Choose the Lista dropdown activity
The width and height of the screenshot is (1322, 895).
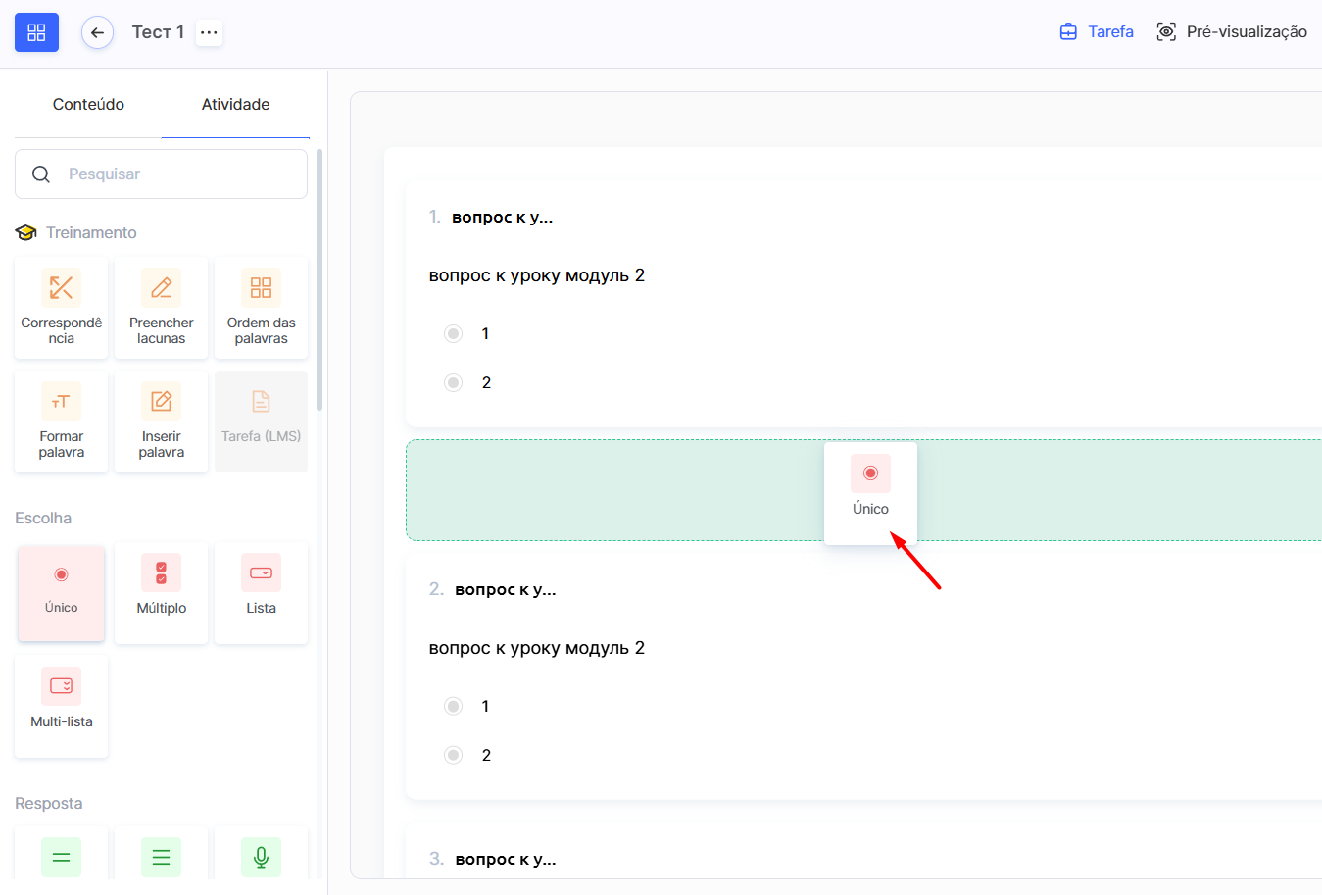(x=261, y=592)
